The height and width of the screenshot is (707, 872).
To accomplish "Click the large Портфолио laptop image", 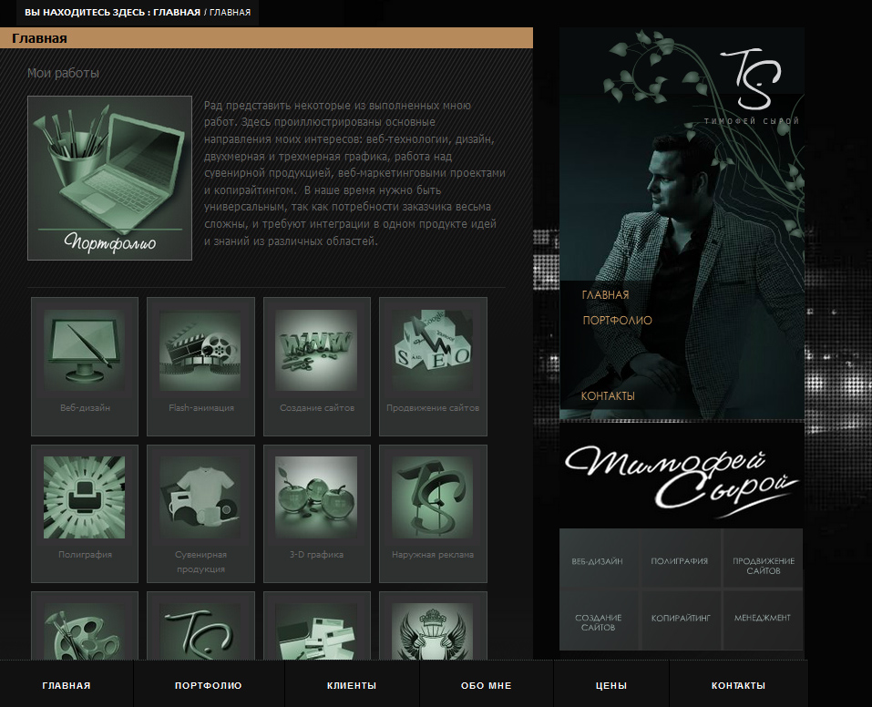I will (109, 178).
